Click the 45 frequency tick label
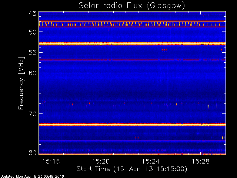Viewport: 237px width, 178px height. (33, 14)
